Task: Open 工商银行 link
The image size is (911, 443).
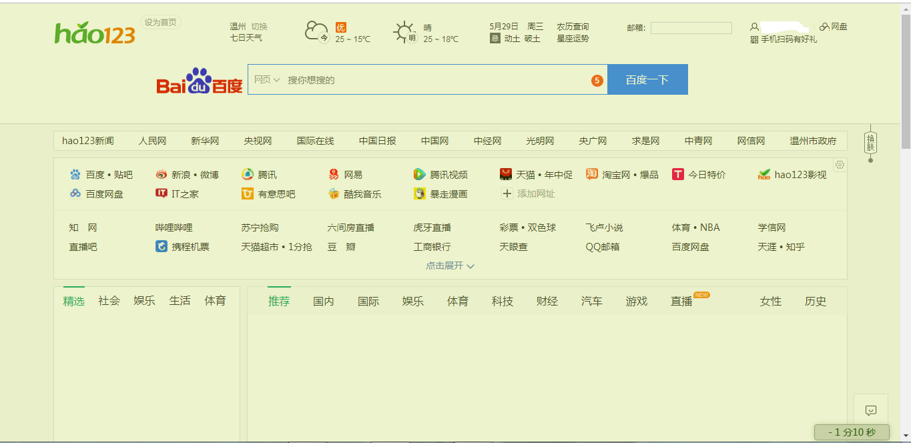Action: tap(432, 247)
